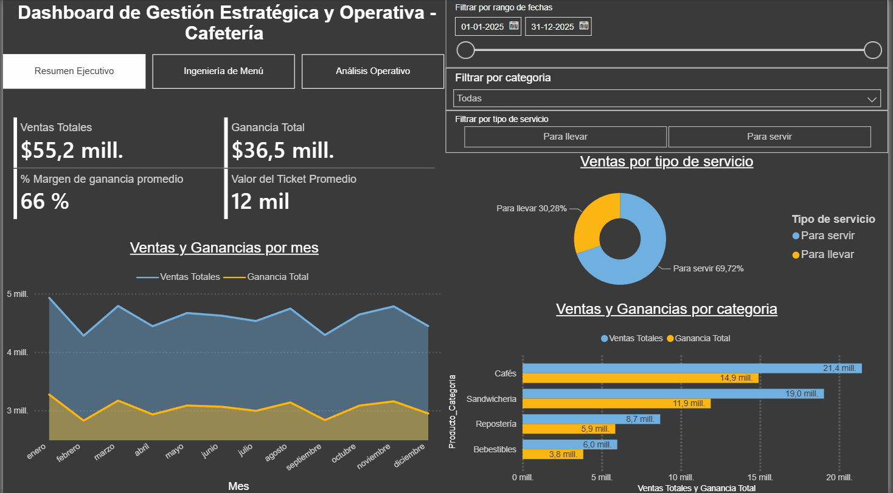Select the Bebestibles 3,8 mill. bar
This screenshot has width=893, height=493.
[x=552, y=454]
